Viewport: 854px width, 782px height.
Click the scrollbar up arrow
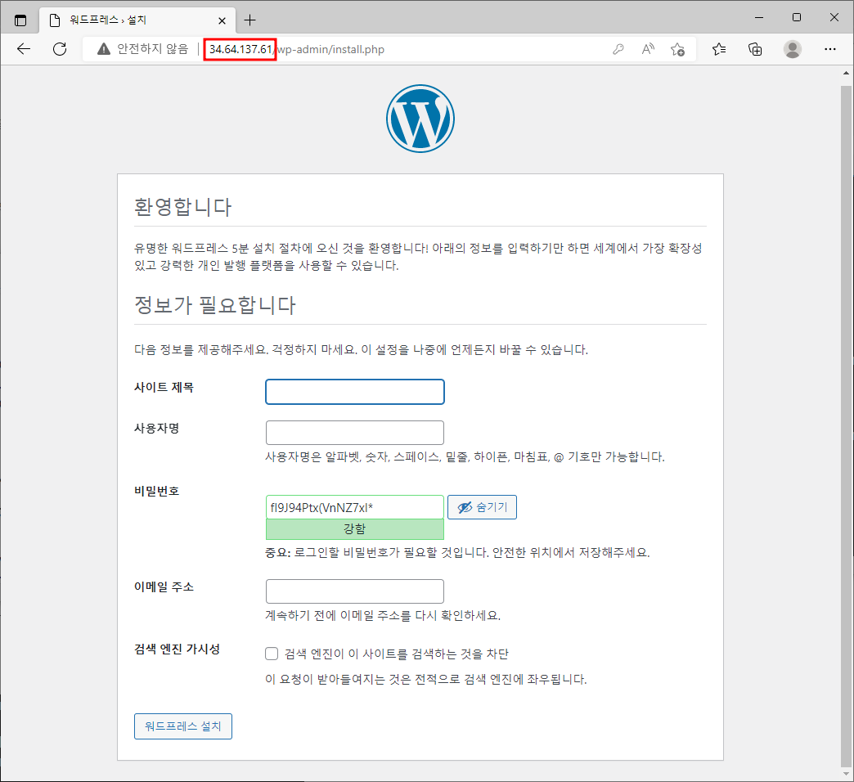click(846, 73)
